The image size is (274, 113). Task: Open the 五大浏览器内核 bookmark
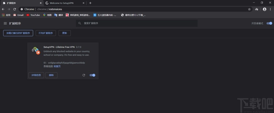(105, 15)
